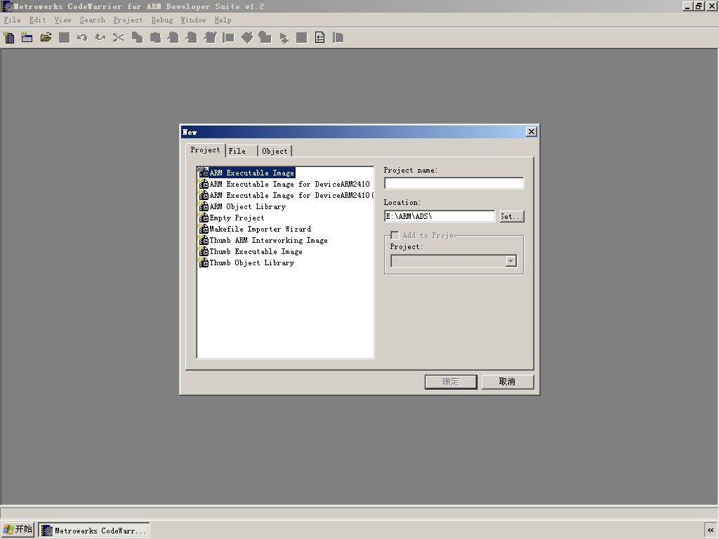Switch to the Project tab in the New dialog

click(x=206, y=150)
